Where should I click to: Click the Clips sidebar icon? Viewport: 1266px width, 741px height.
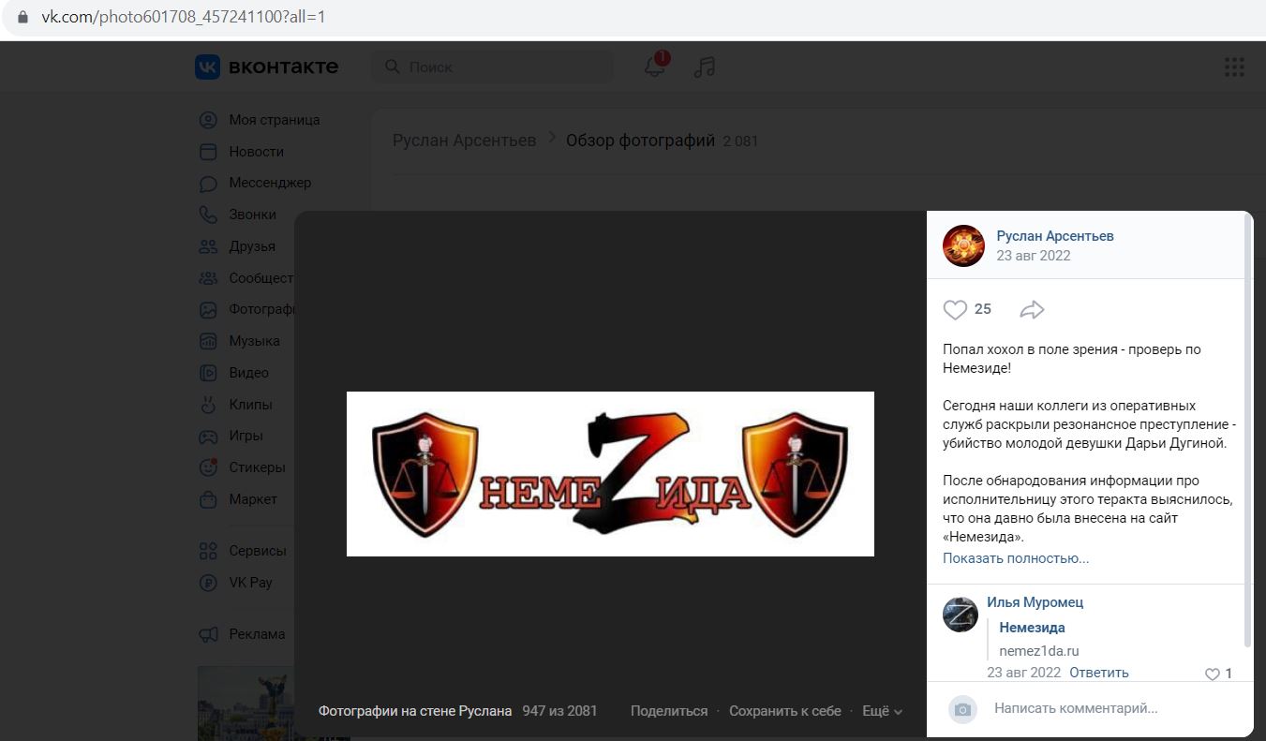(208, 405)
